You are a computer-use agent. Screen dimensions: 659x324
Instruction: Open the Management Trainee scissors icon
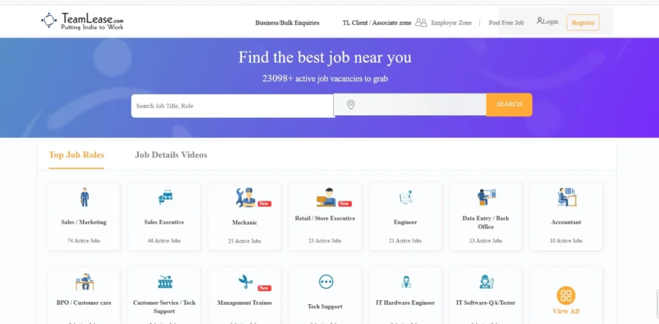coord(246,281)
